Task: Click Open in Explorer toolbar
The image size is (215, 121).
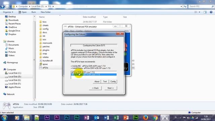Action: click(x=23, y=12)
